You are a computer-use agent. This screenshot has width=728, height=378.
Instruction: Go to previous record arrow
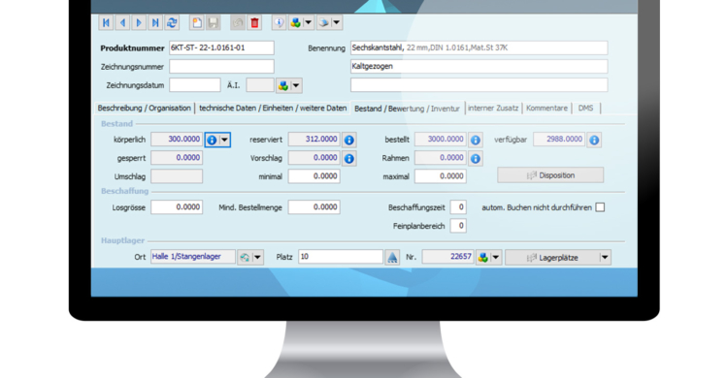122,22
